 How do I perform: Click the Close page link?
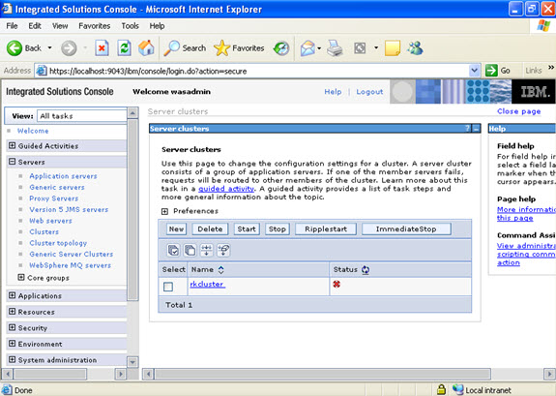[518, 111]
